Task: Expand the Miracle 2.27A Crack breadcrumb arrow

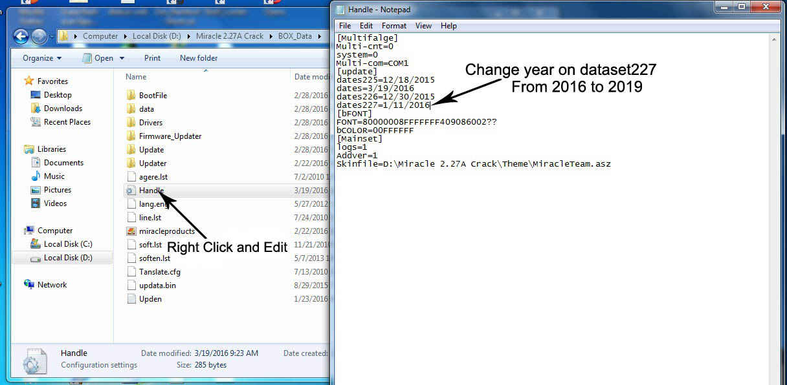Action: (x=271, y=36)
